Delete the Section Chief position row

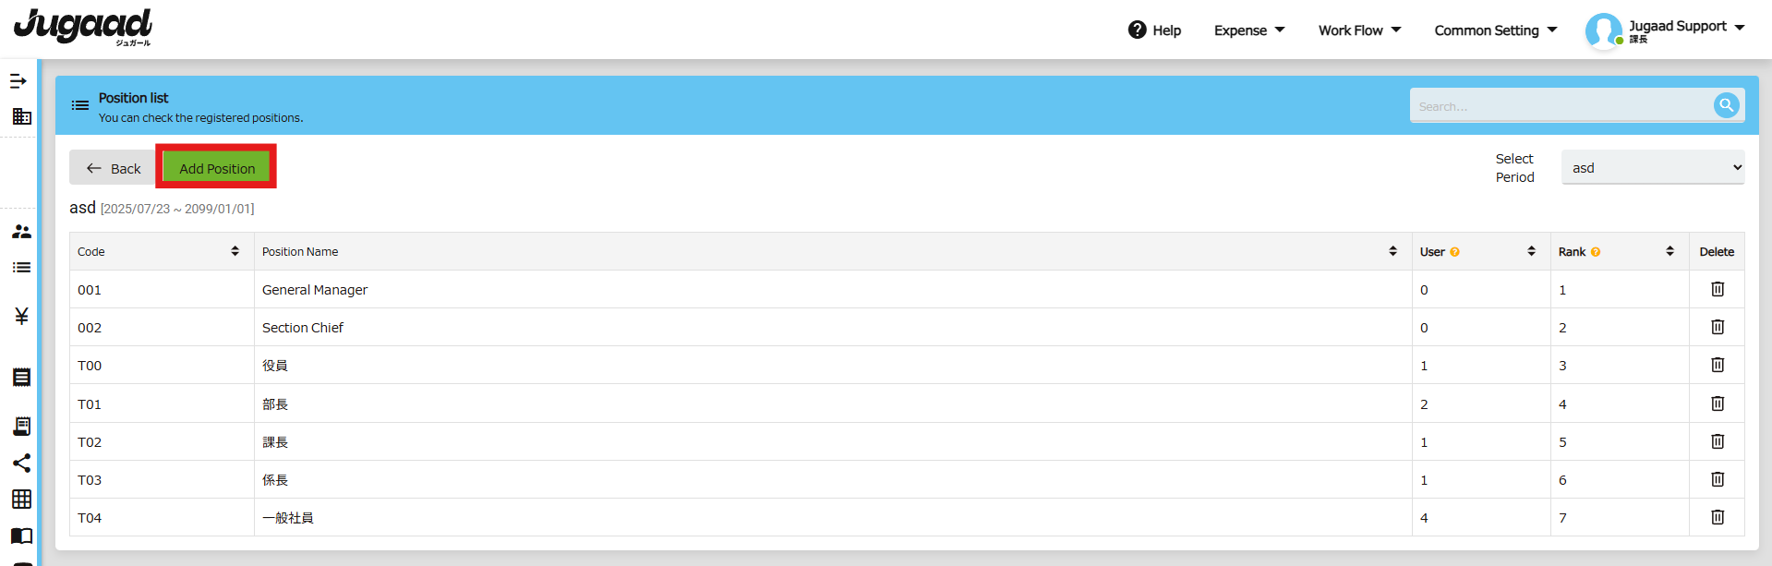click(1718, 327)
